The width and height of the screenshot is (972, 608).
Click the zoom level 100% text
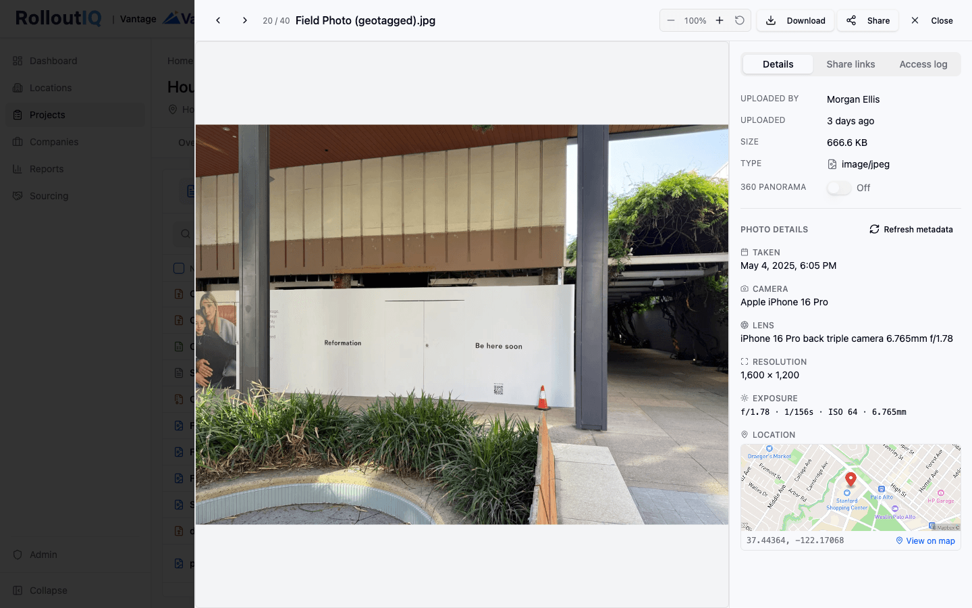pos(695,21)
